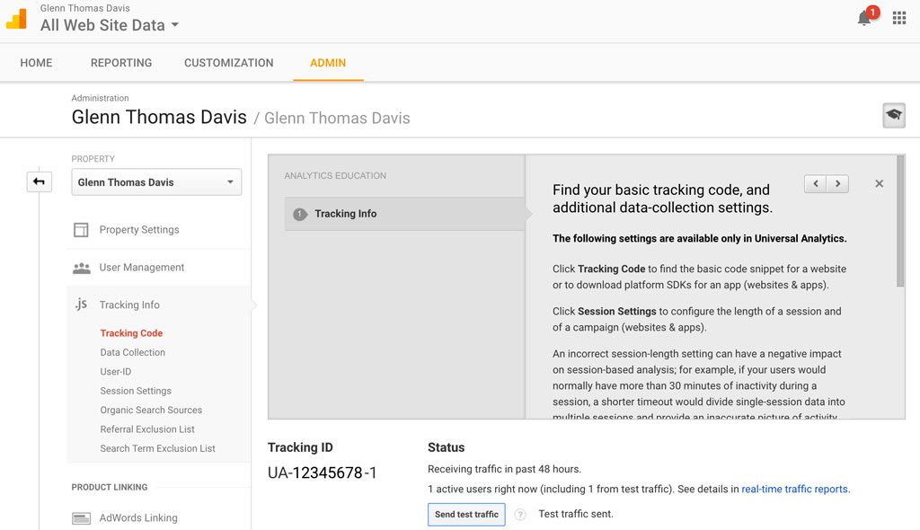Open the All Web Site Data dropdown
The width and height of the screenshot is (920, 530).
coord(110,25)
